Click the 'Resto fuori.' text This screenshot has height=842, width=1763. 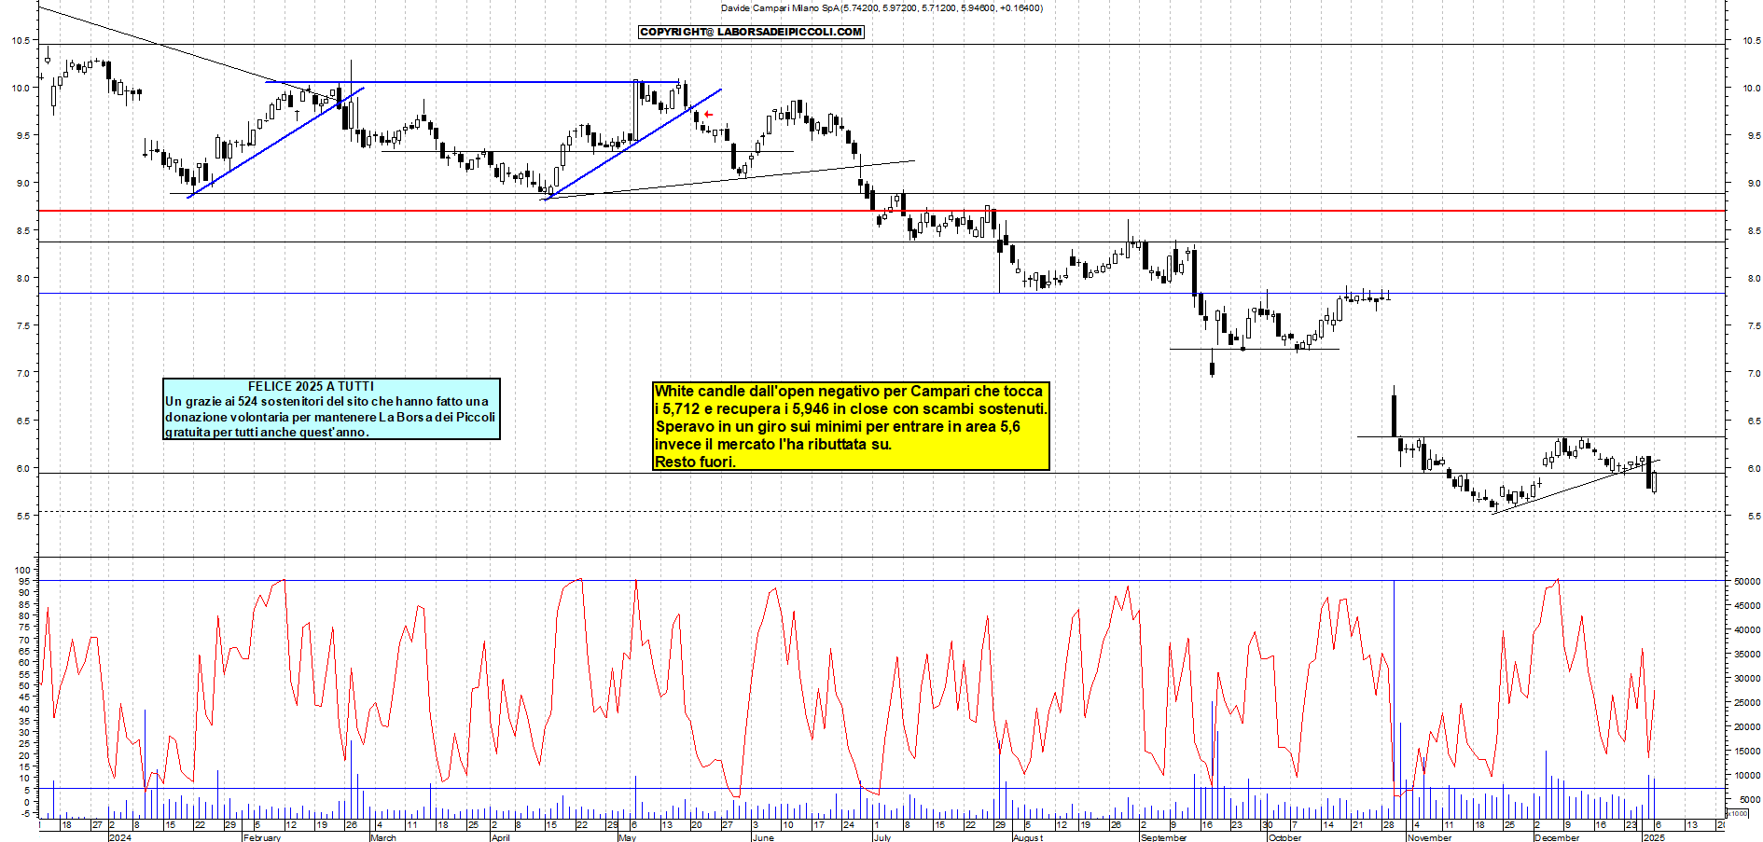point(695,462)
